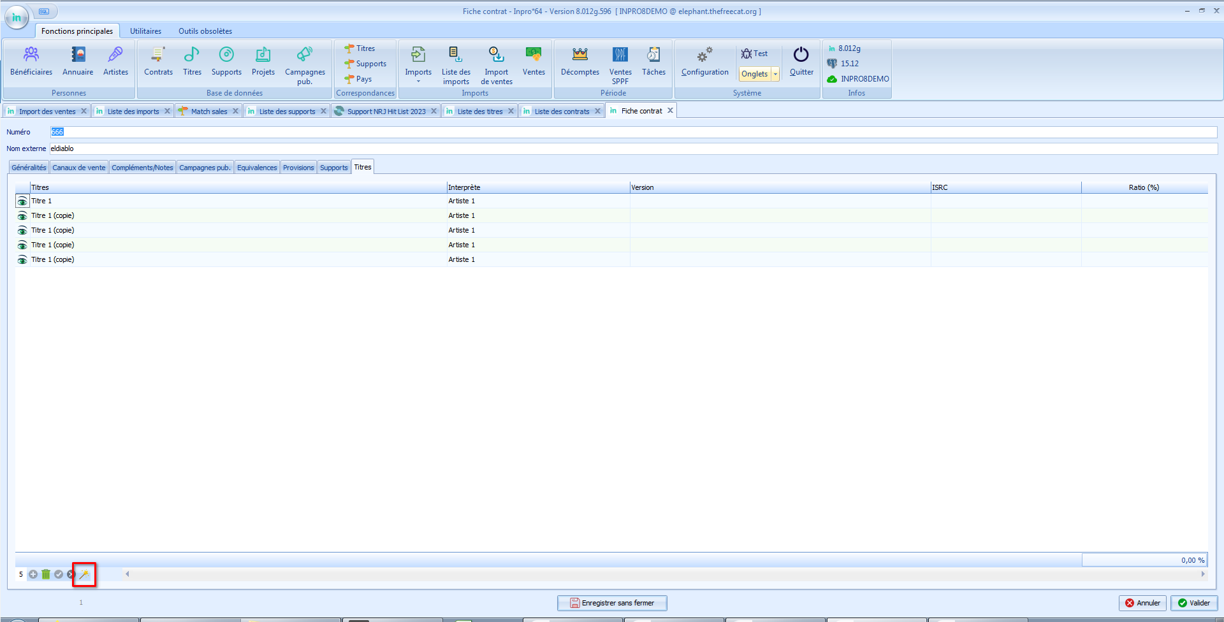Toggle eye icon on last title row
Screen dimensions: 1224x622
coord(22,260)
